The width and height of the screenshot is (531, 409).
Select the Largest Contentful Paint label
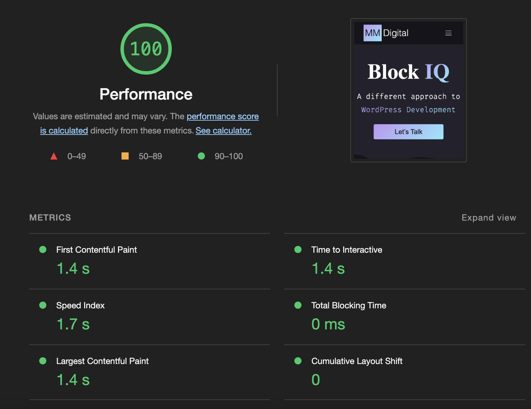103,361
